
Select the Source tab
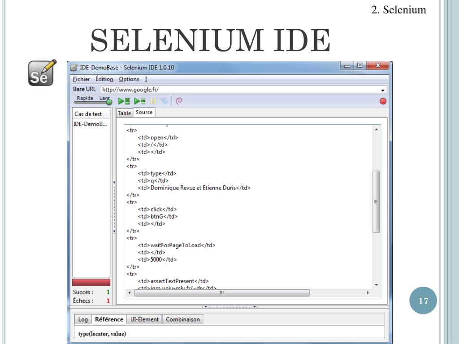point(144,112)
